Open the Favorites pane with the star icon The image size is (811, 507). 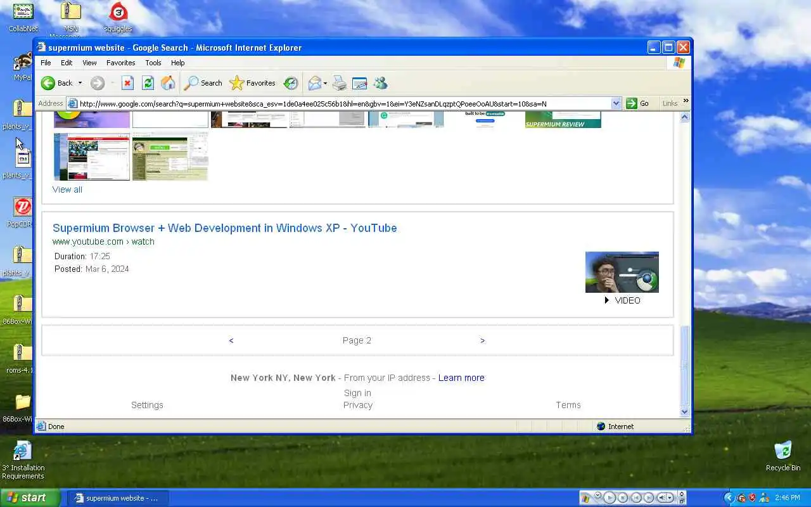pyautogui.click(x=252, y=83)
